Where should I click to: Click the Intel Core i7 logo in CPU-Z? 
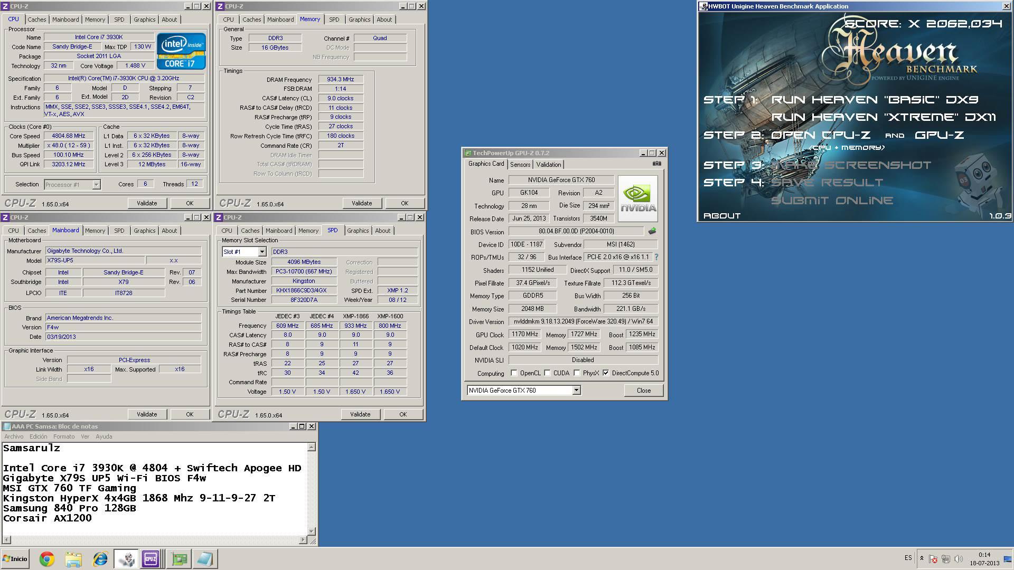click(181, 51)
